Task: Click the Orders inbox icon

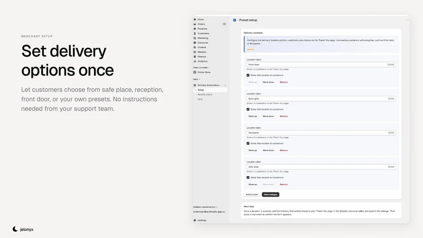Action: click(195, 24)
